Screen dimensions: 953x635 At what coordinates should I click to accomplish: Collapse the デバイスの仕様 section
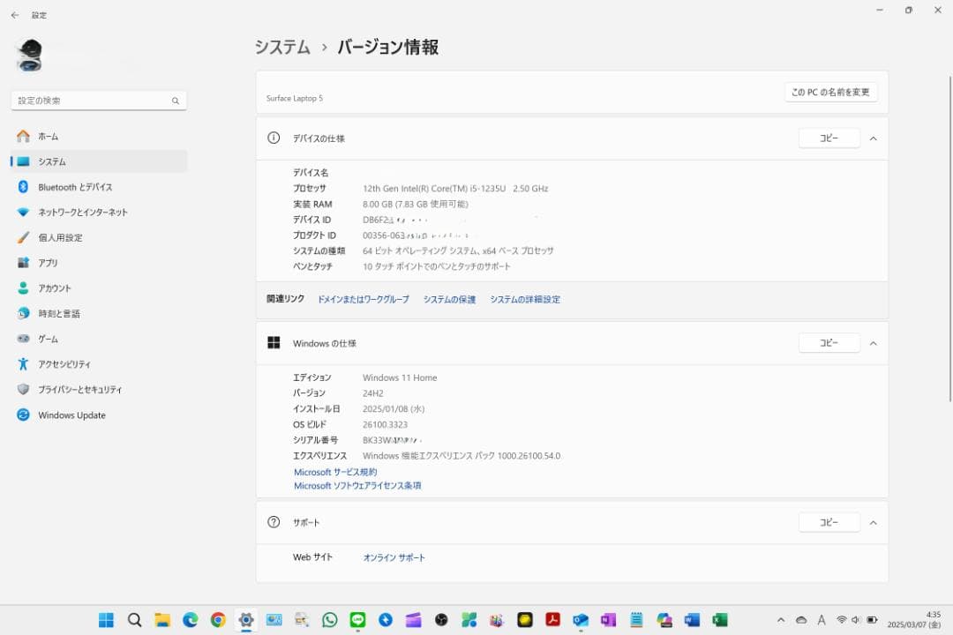pos(873,138)
